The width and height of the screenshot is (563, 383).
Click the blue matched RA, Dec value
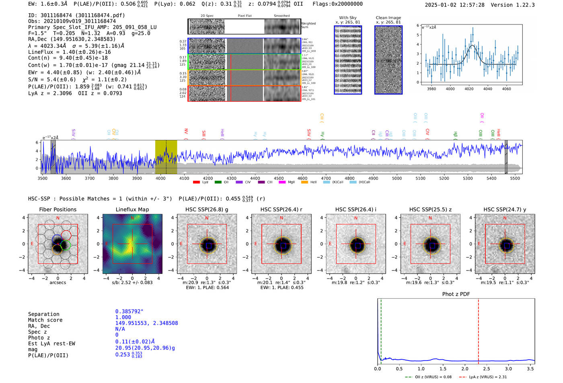pyautogui.click(x=146, y=323)
